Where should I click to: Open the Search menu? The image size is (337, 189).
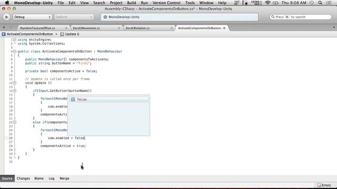pyautogui.click(x=99, y=3)
